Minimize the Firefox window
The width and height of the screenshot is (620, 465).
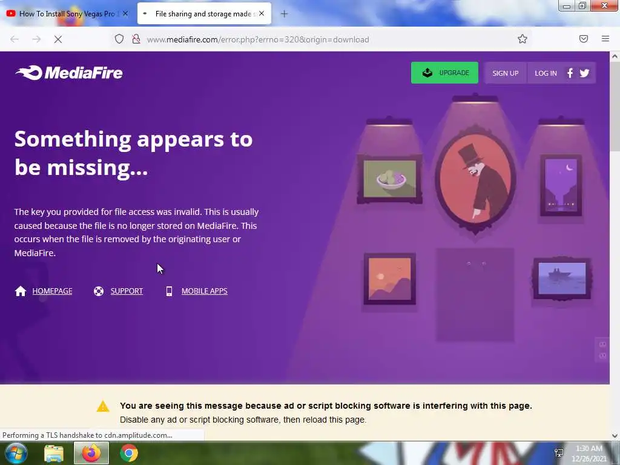tap(567, 6)
